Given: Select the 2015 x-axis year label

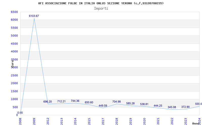Looking at the screenshot, I should [89, 121].
